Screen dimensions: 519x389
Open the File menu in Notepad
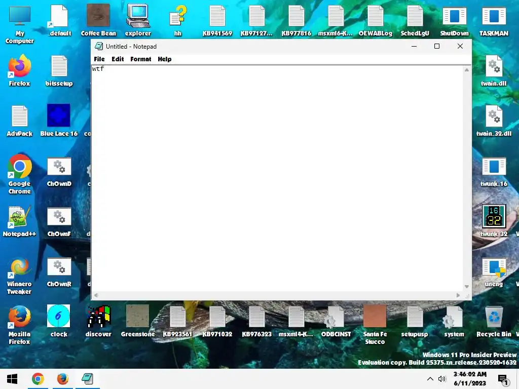[x=99, y=59]
